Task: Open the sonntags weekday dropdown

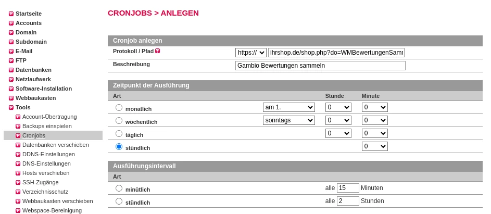Action: (x=288, y=120)
